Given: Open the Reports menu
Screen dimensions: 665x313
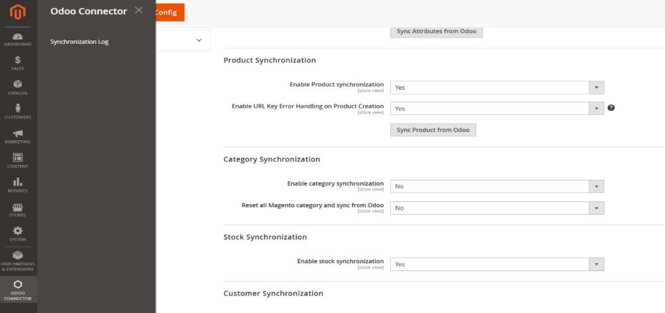Looking at the screenshot, I should (18, 185).
